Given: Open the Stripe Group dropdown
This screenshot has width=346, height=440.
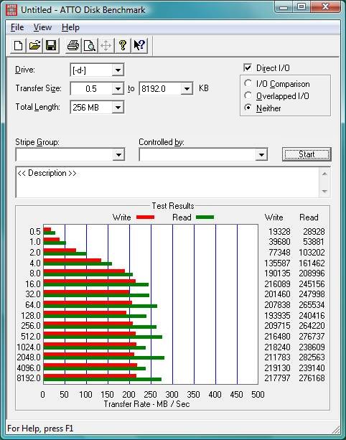Looking at the screenshot, I should (x=118, y=154).
